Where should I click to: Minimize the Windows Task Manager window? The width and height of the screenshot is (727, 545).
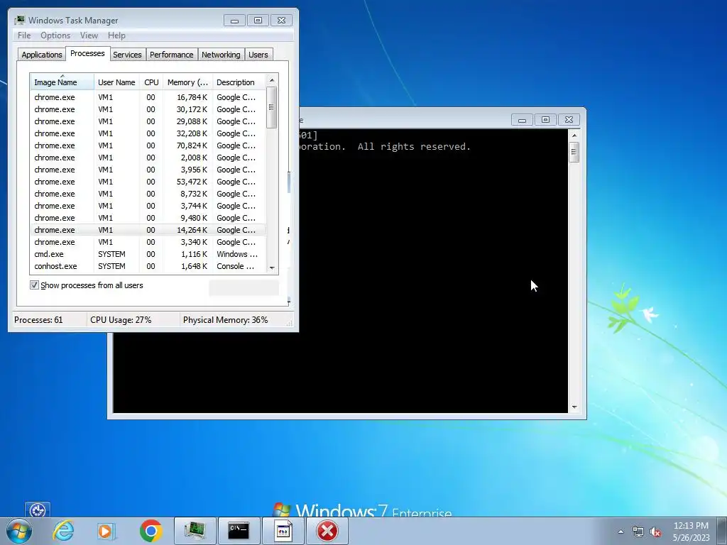[234, 21]
